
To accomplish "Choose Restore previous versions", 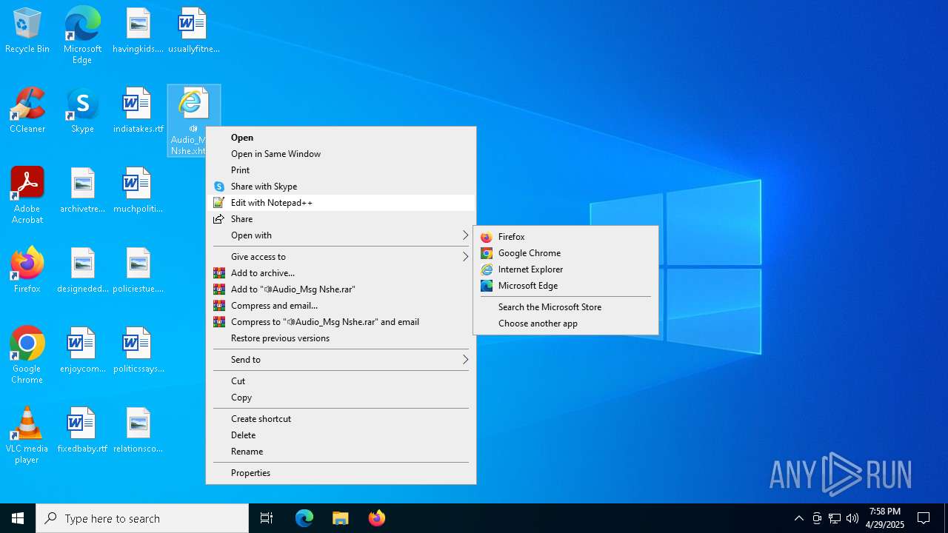I will [x=341, y=338].
